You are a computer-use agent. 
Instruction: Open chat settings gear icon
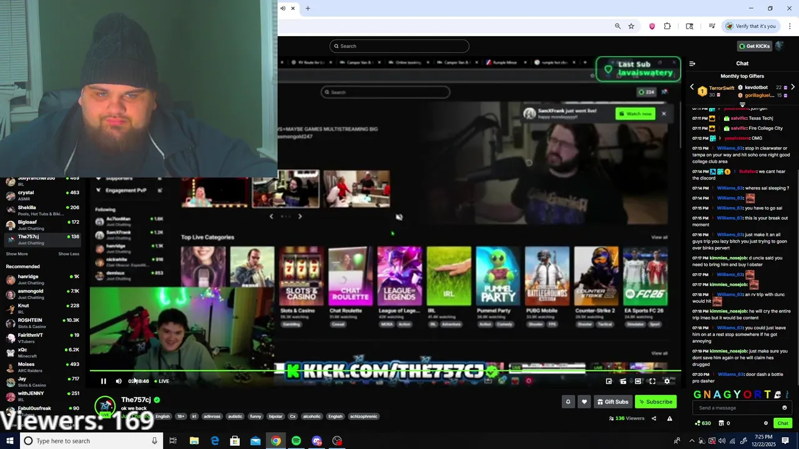(766, 423)
